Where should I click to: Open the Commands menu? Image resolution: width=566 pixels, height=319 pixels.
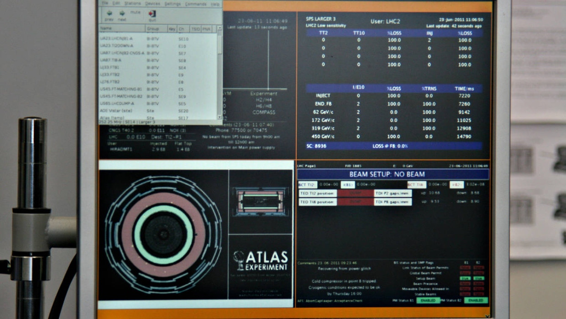(194, 4)
